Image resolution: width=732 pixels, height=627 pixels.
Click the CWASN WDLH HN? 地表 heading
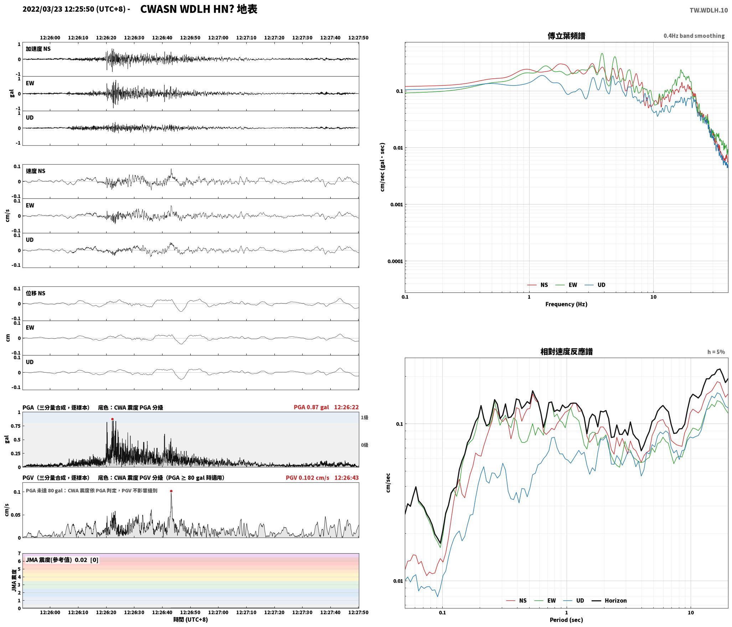[199, 9]
